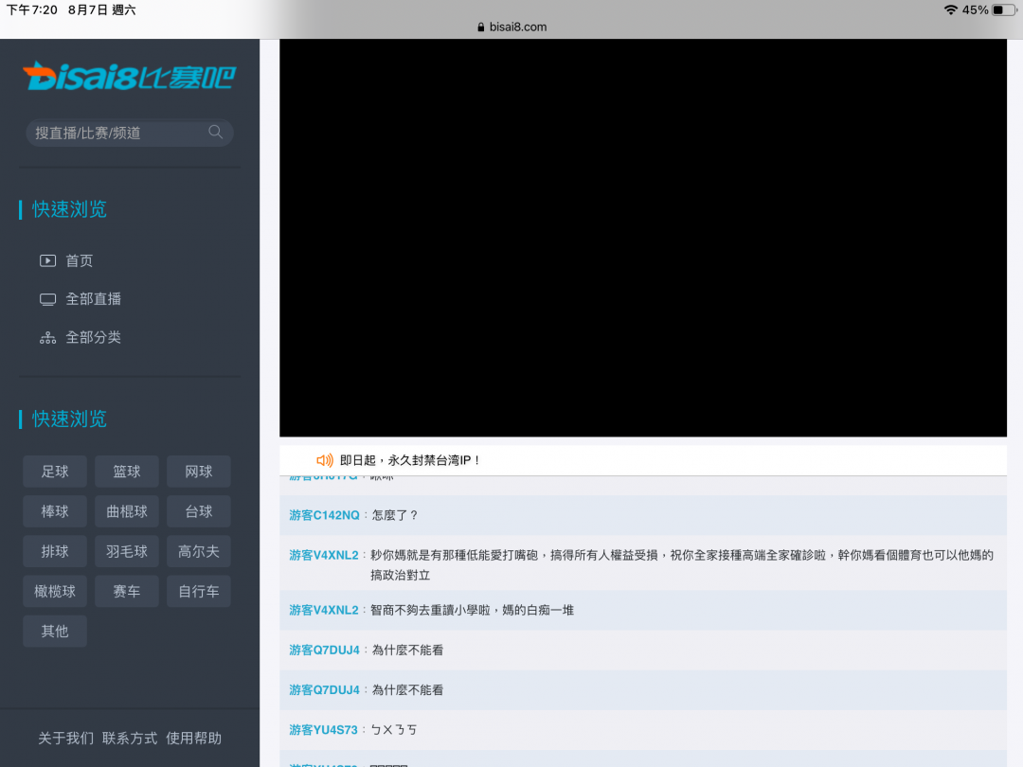This screenshot has width=1023, height=767.
Task: Tap the search magnifier icon
Action: pos(216,133)
